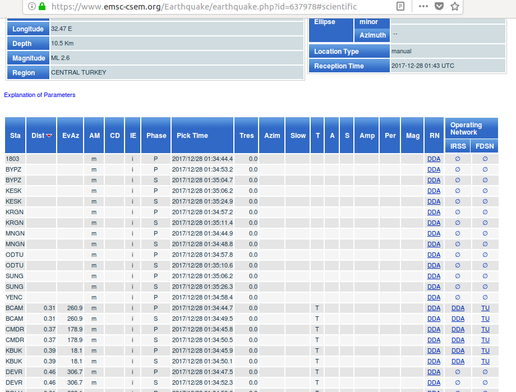This screenshot has height=392, width=516.
Task: Click the Save to Pocket icon
Action: pos(439,6)
